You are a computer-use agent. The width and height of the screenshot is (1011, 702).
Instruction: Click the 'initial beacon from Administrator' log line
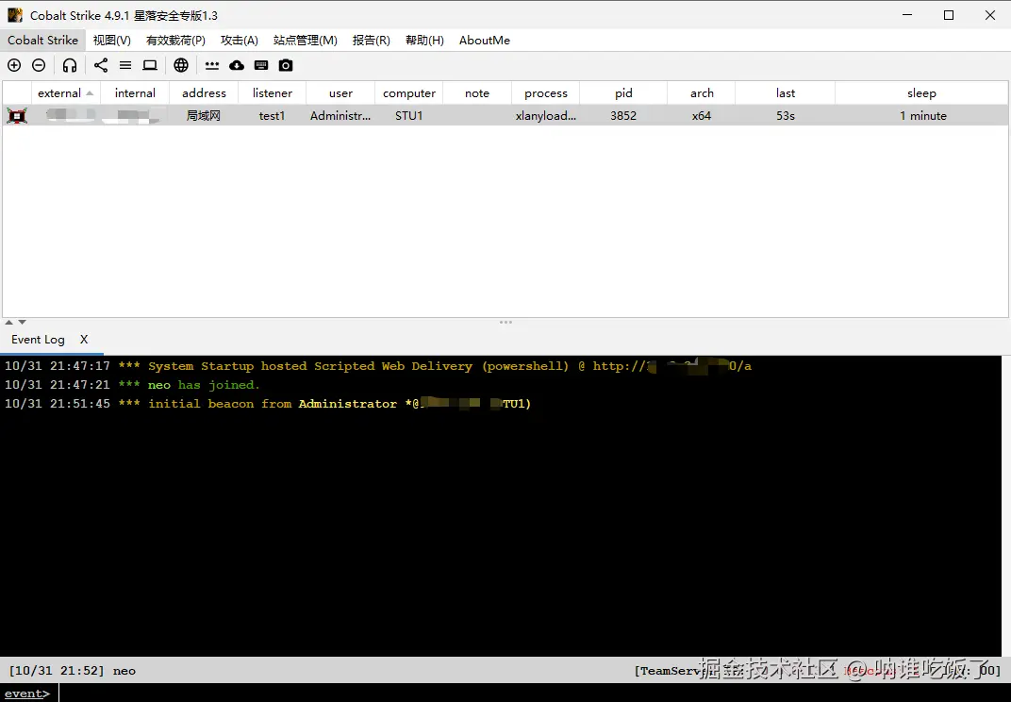[268, 403]
